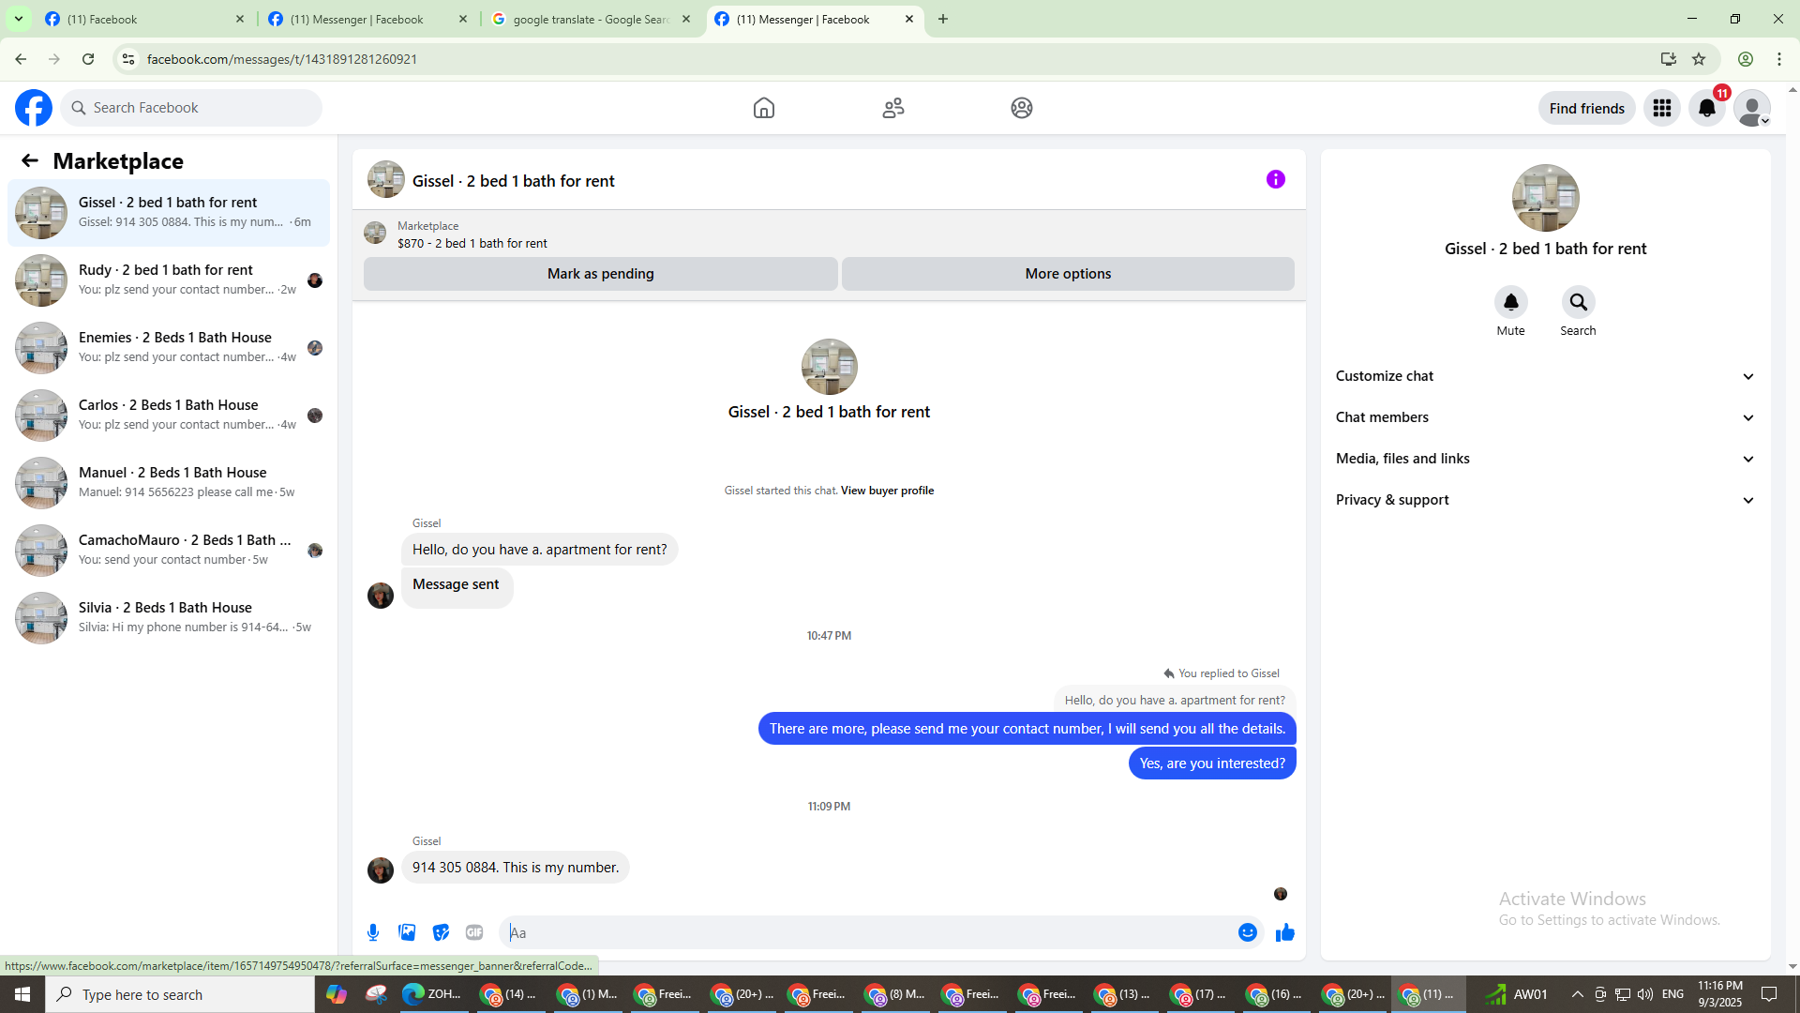Screen dimensions: 1800x1013
Task: Open the tab search dropdown arrow
Action: coord(19,19)
